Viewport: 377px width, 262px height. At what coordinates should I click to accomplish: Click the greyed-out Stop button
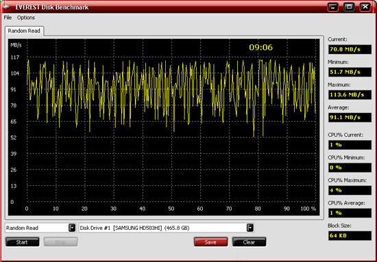(60, 242)
